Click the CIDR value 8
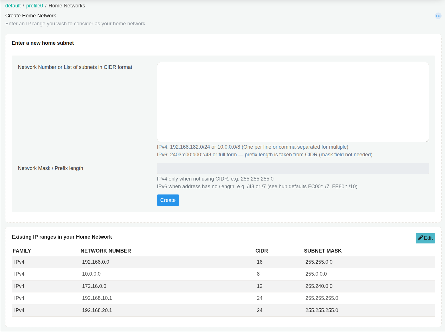The width and height of the screenshot is (445, 332). [x=258, y=274]
